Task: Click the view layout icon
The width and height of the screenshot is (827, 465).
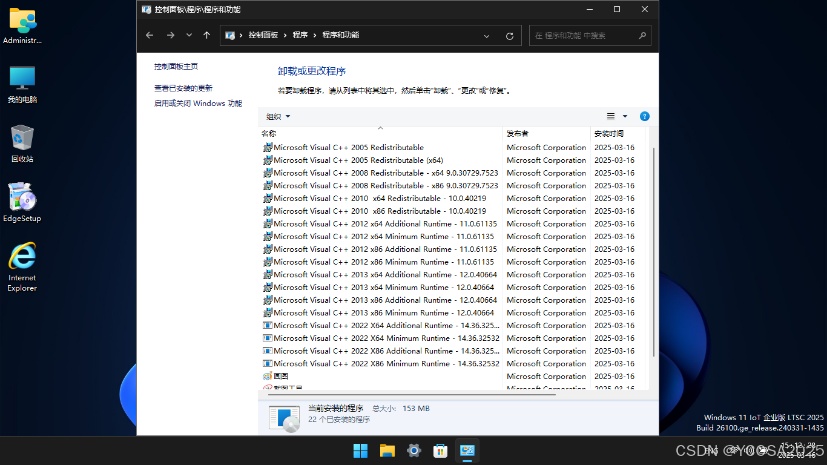Action: coord(611,116)
